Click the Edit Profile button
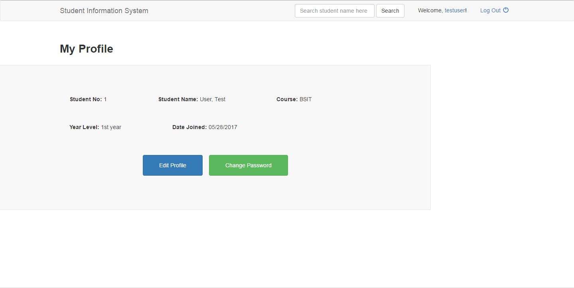Viewport: 574px width, 288px height. pyautogui.click(x=173, y=165)
